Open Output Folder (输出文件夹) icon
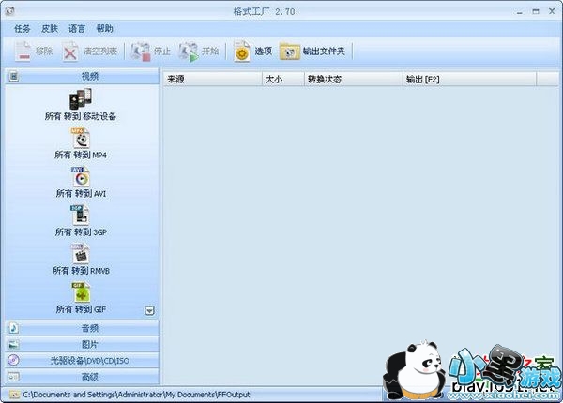Screen dimensions: 563x403 coord(289,52)
